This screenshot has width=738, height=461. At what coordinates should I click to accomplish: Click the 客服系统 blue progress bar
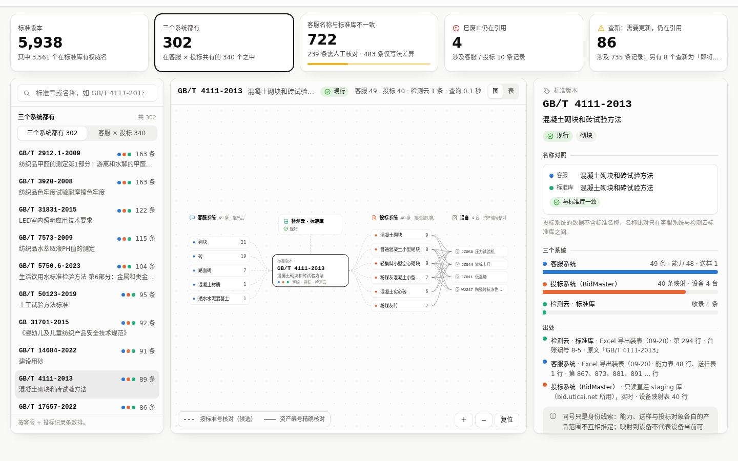click(630, 272)
